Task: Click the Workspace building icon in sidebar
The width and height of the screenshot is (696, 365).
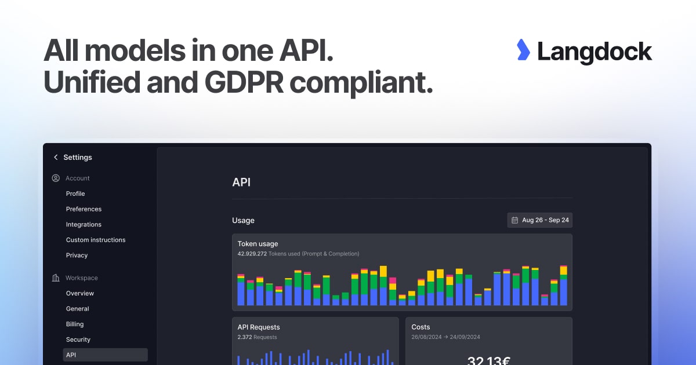Action: 55,278
